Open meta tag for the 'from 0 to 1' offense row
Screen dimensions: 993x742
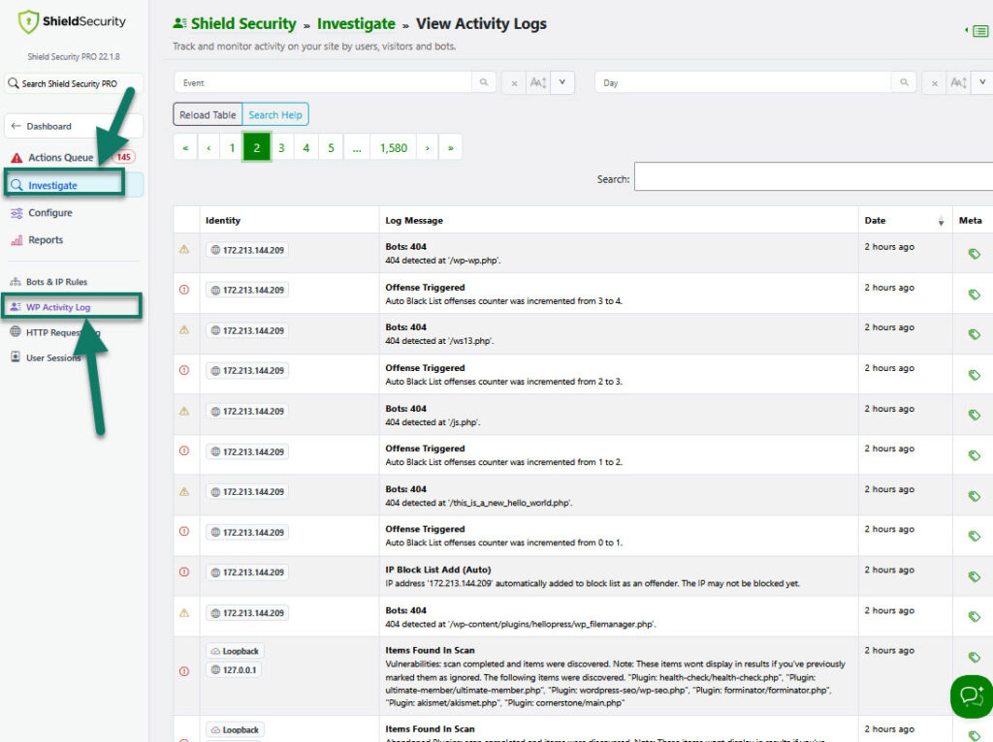(x=974, y=536)
